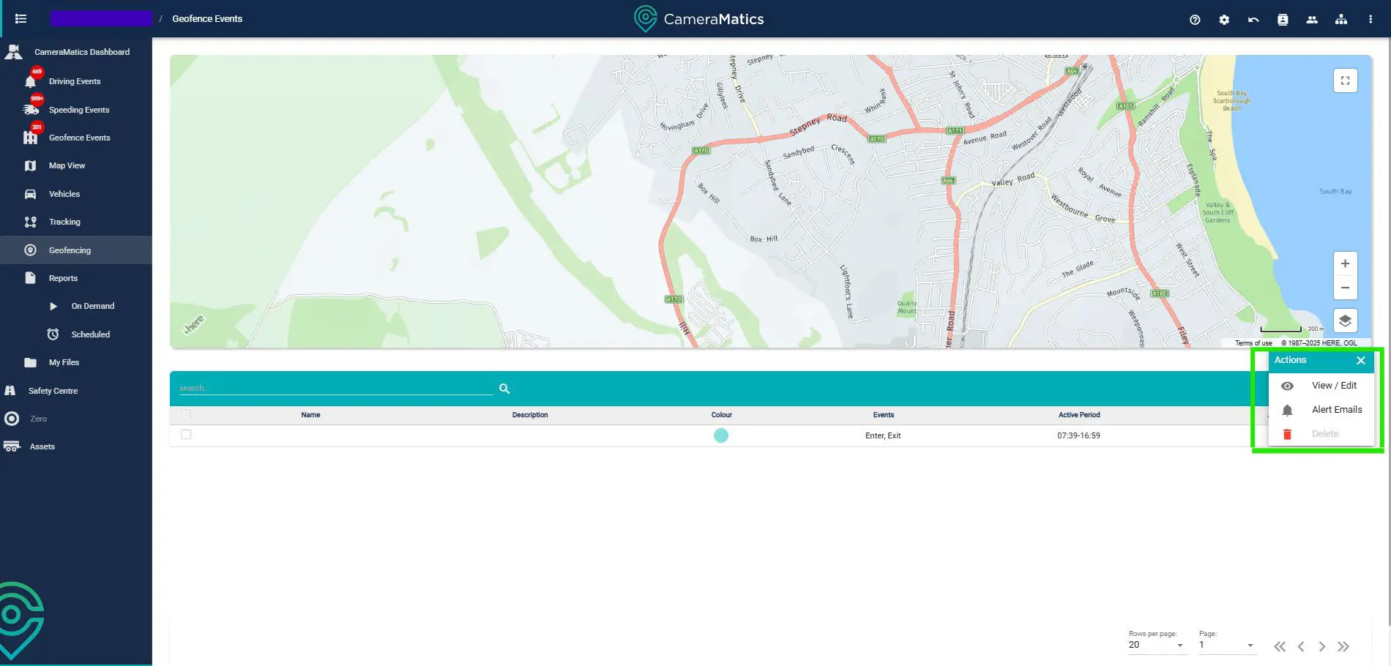Image resolution: width=1391 pixels, height=666 pixels.
Task: Tick the select-all checkbox in table header
Action: [x=186, y=414]
